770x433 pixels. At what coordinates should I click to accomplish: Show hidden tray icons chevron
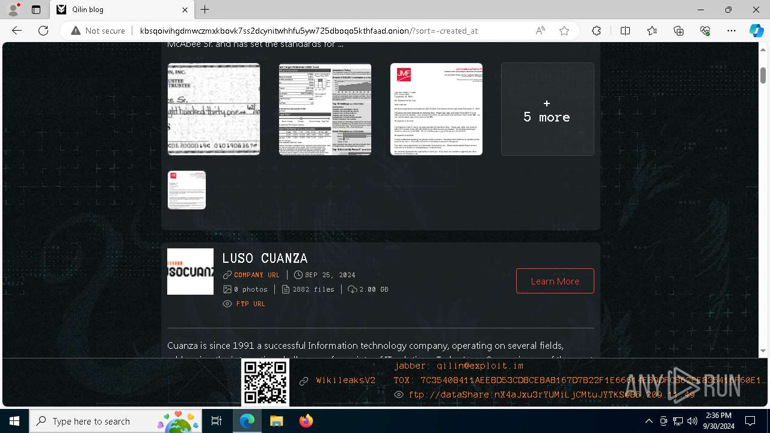coord(648,421)
